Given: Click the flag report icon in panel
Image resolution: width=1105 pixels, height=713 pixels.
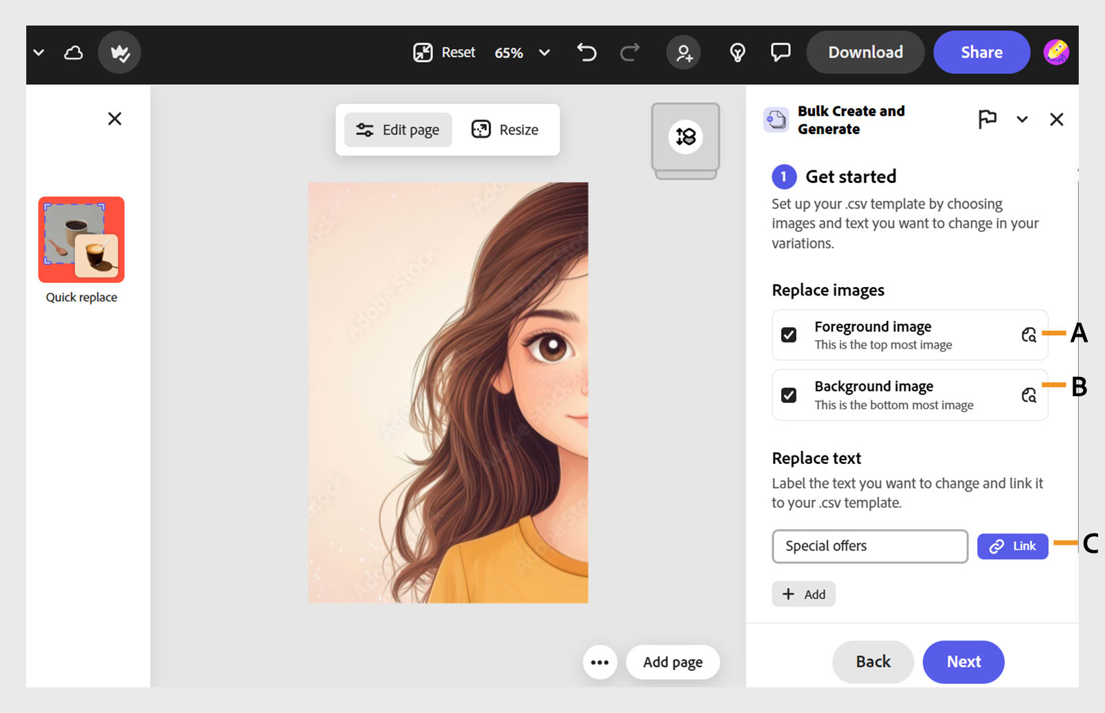Looking at the screenshot, I should pos(987,119).
